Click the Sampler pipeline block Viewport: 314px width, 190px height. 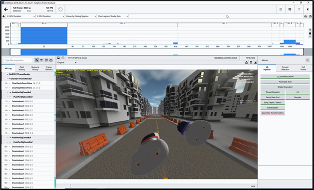pyautogui.click(x=297, y=97)
